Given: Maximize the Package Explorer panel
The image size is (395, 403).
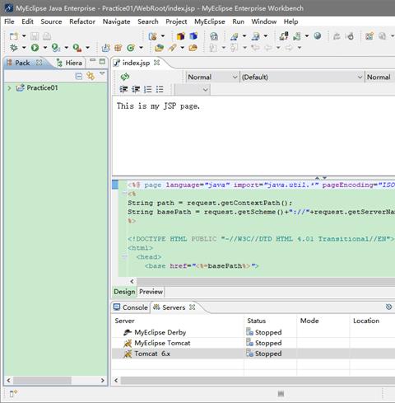Looking at the screenshot, I should coord(102,62).
